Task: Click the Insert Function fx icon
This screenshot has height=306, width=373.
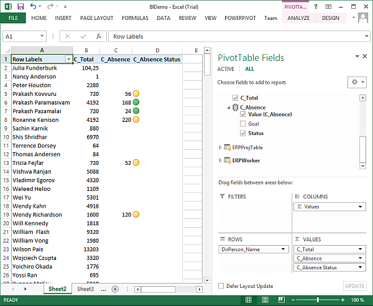Action: coord(98,37)
